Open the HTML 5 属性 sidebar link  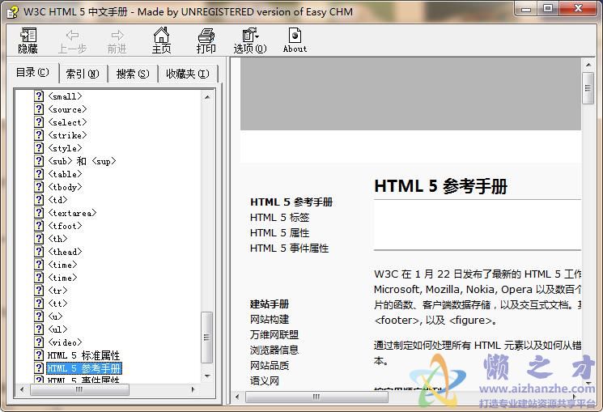(279, 233)
